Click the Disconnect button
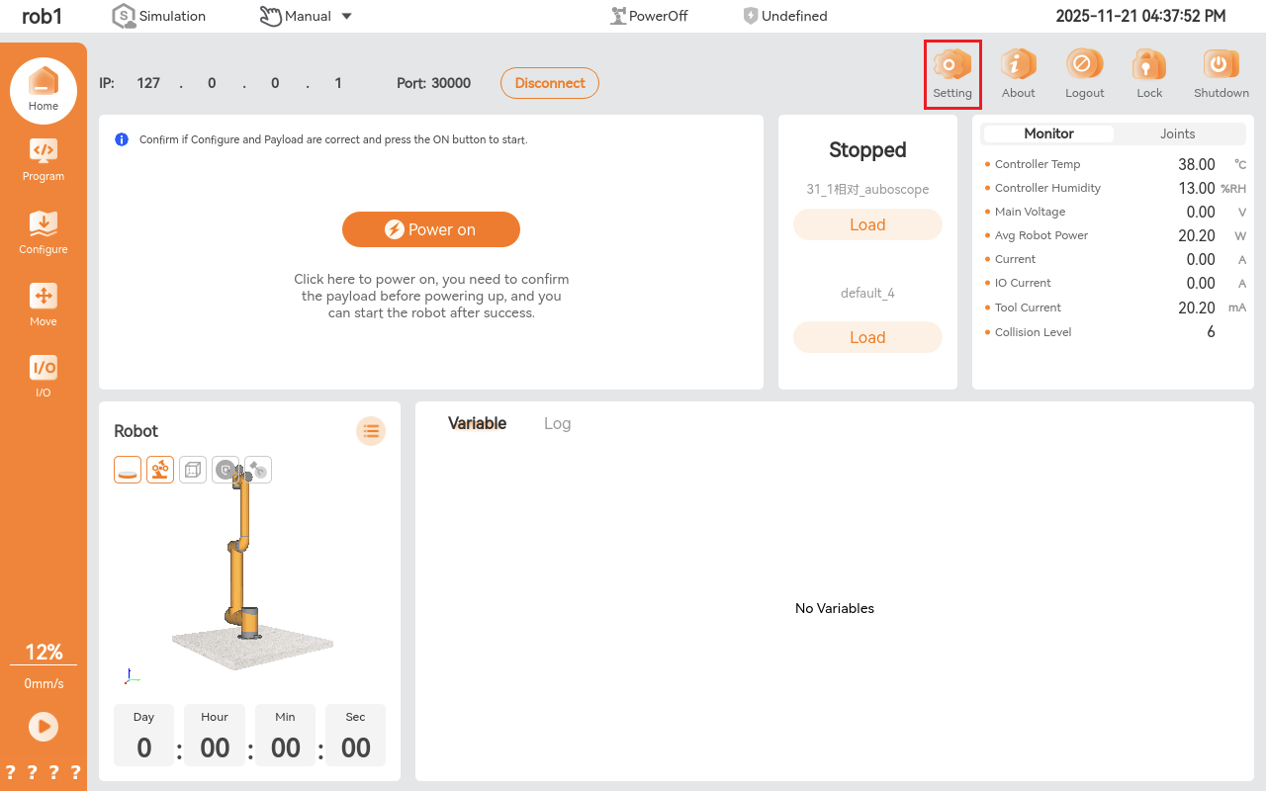The width and height of the screenshot is (1266, 791). click(x=550, y=83)
